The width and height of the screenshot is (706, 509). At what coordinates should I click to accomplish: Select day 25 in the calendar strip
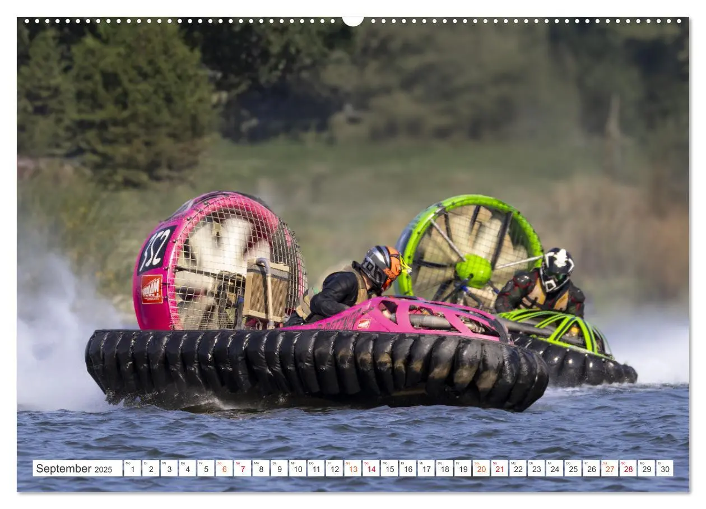click(573, 469)
